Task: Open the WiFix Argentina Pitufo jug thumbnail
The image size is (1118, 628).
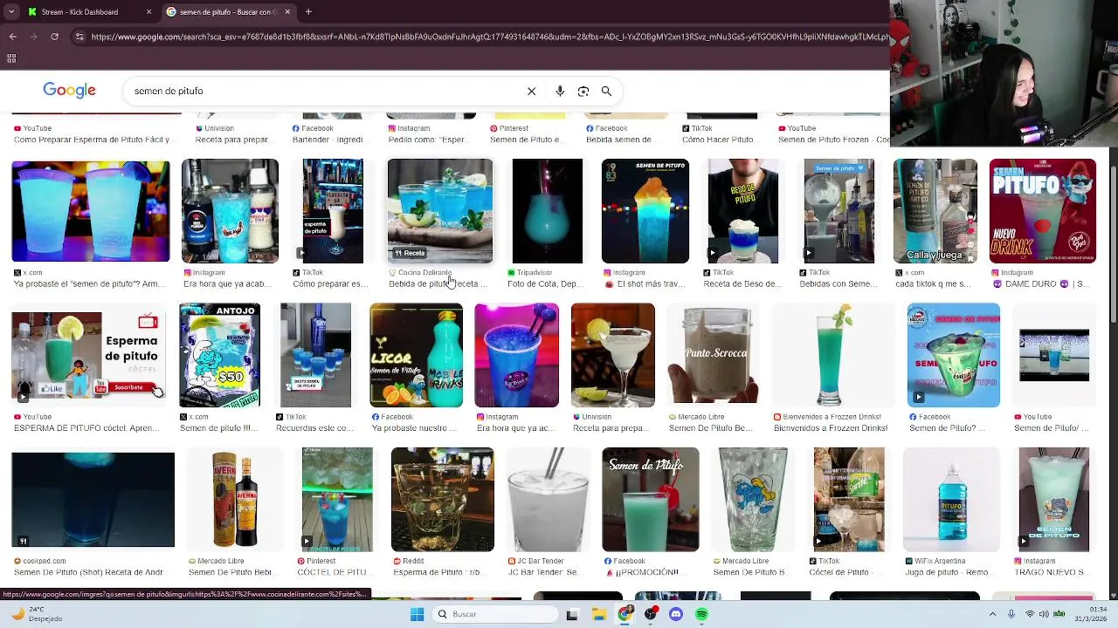Action: [951, 500]
